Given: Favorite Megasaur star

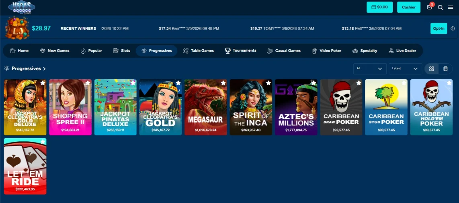Looking at the screenshot, I should coord(223,83).
